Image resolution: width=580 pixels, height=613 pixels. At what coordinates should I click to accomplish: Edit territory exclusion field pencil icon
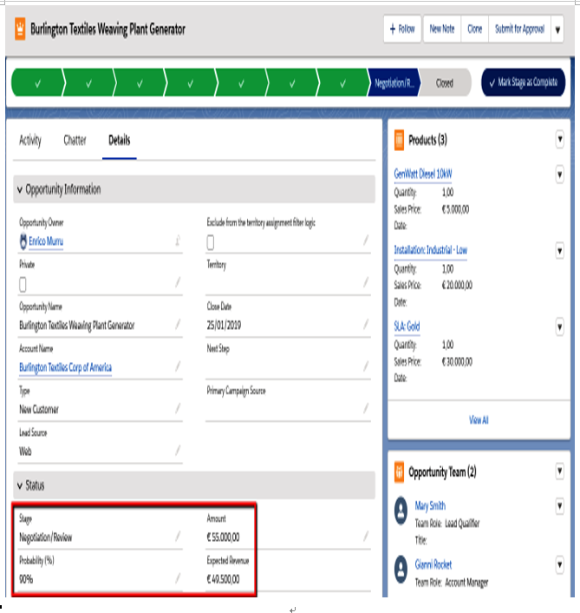366,240
